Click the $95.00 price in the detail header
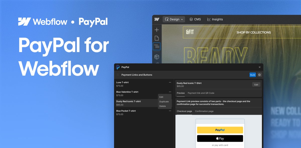The height and width of the screenshot is (148, 301). [x=180, y=86]
